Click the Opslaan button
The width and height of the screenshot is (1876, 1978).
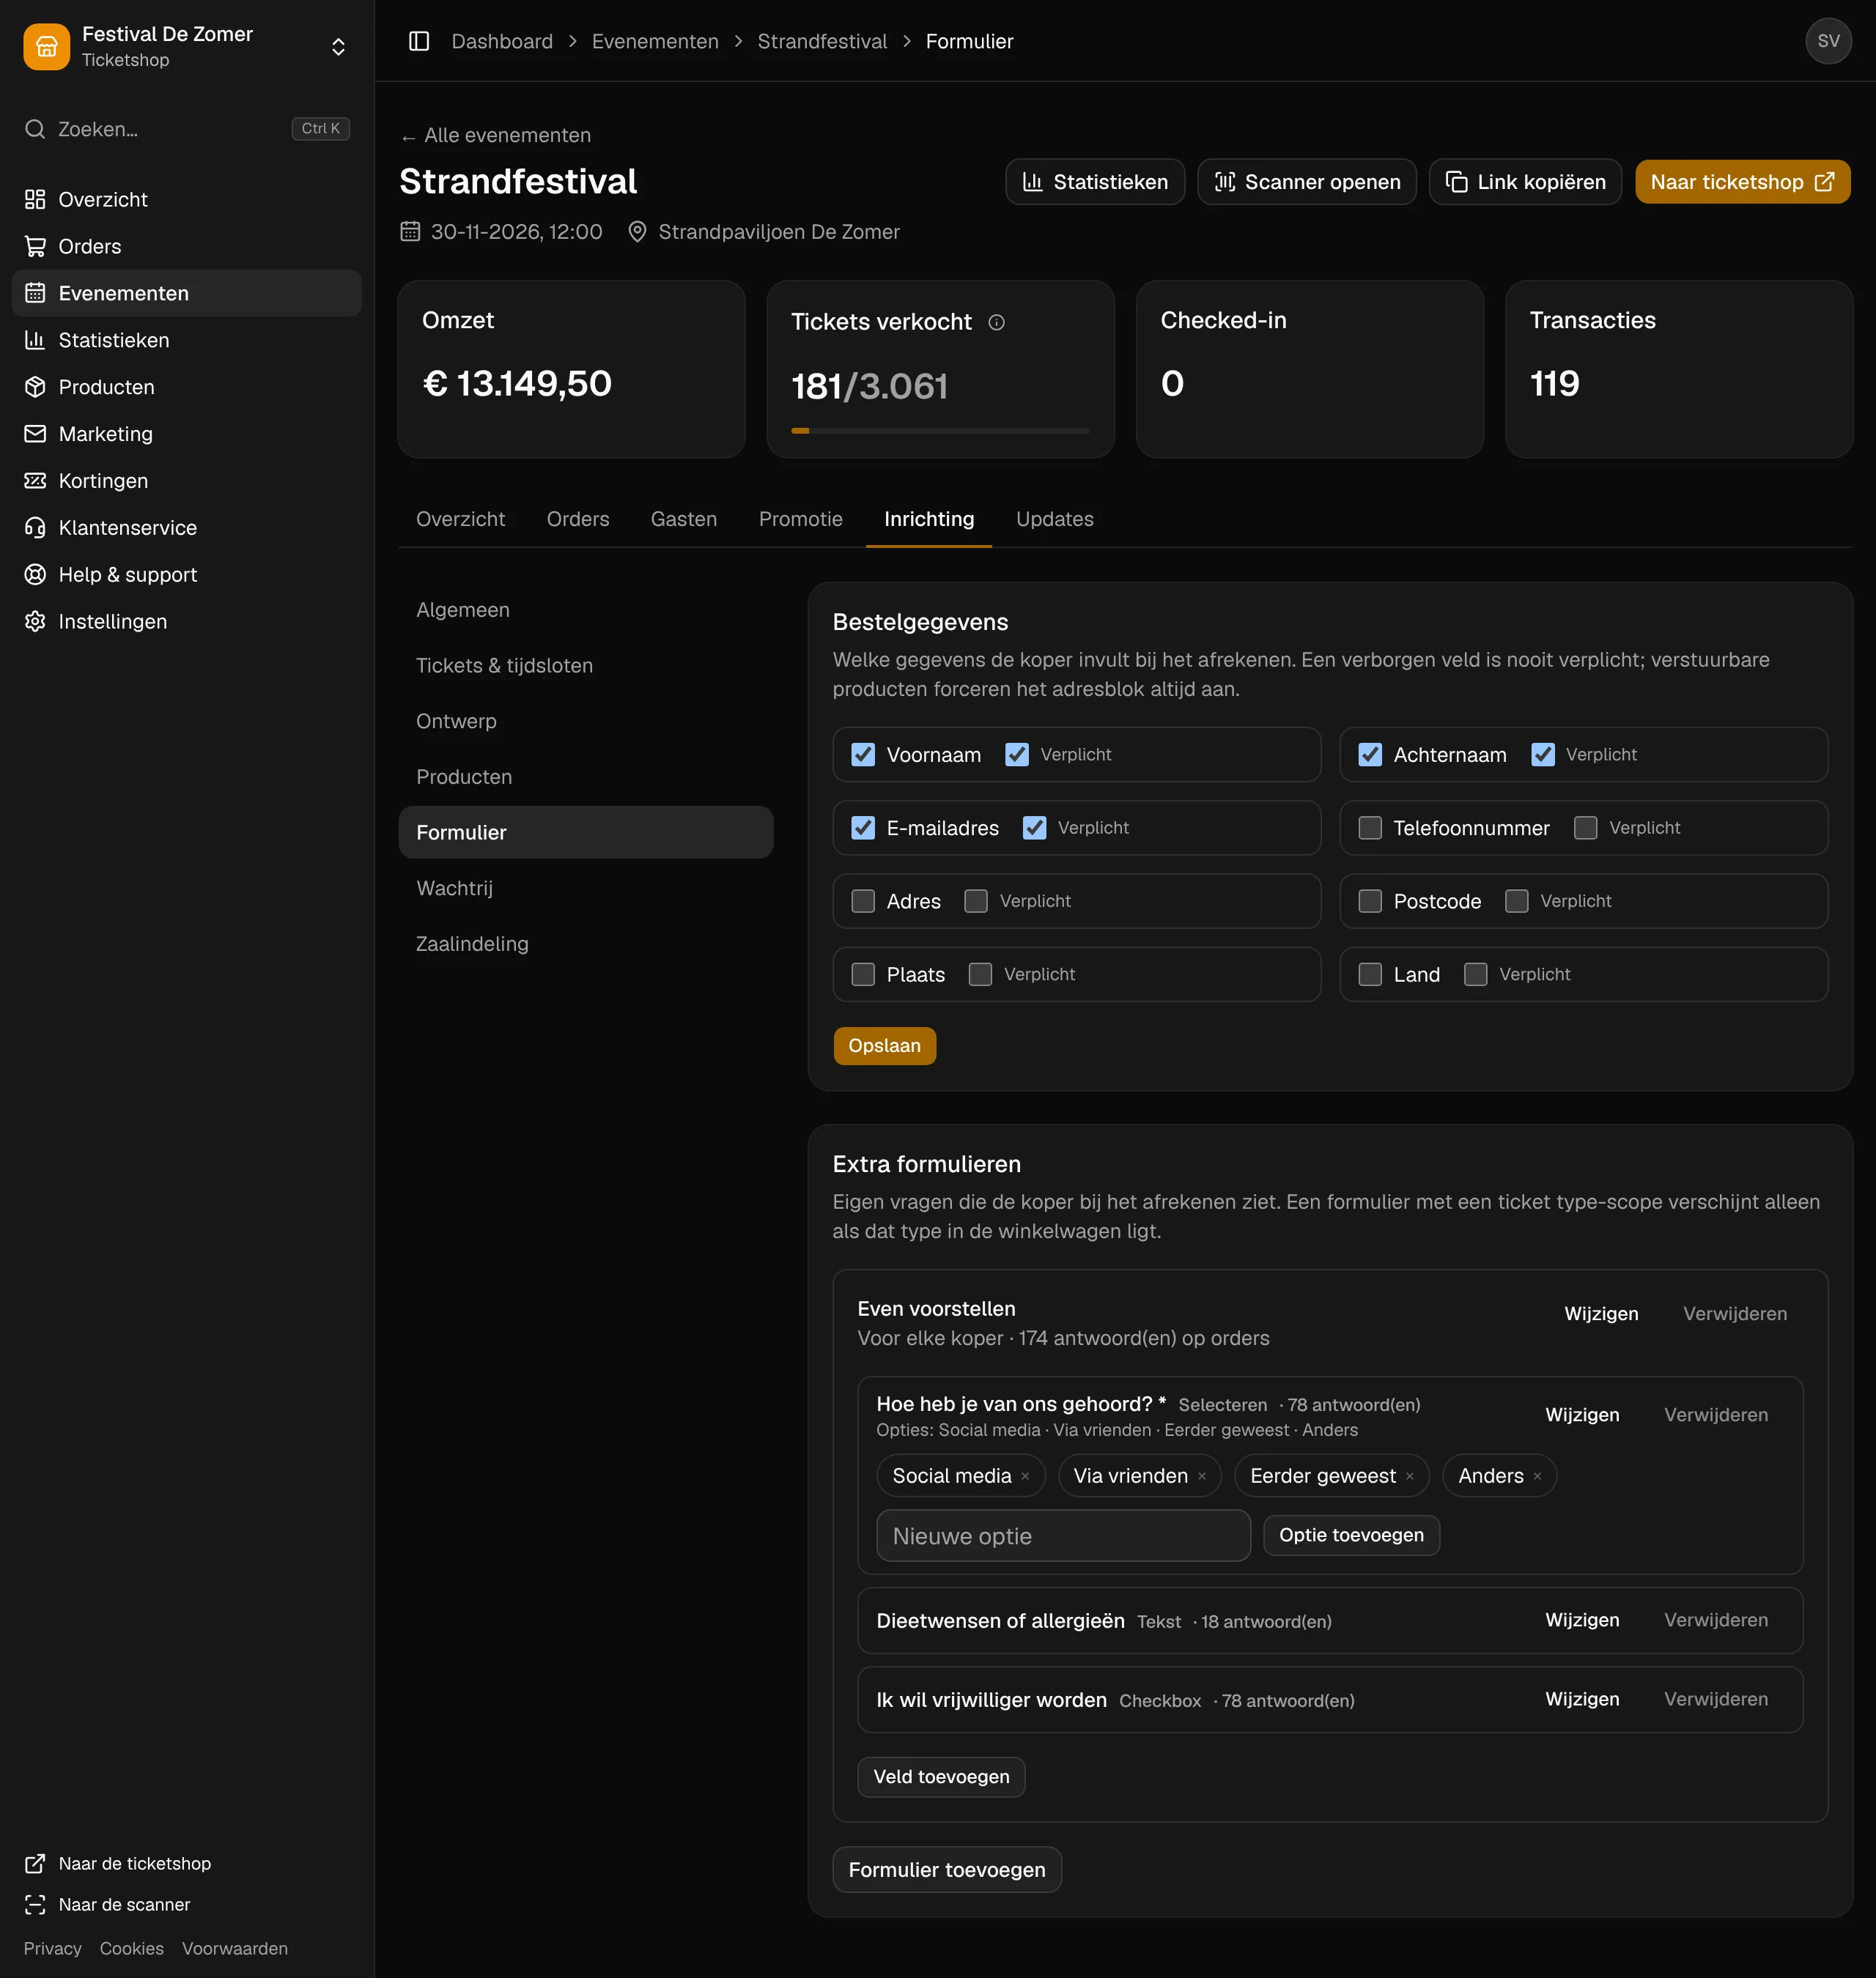pos(884,1045)
